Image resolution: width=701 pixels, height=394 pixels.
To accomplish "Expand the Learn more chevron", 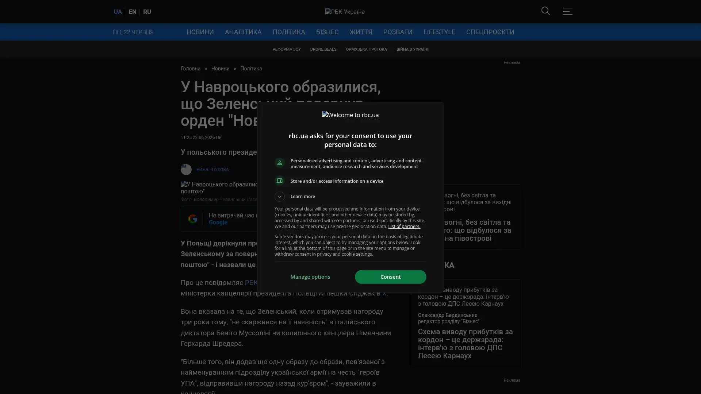I will point(280,197).
